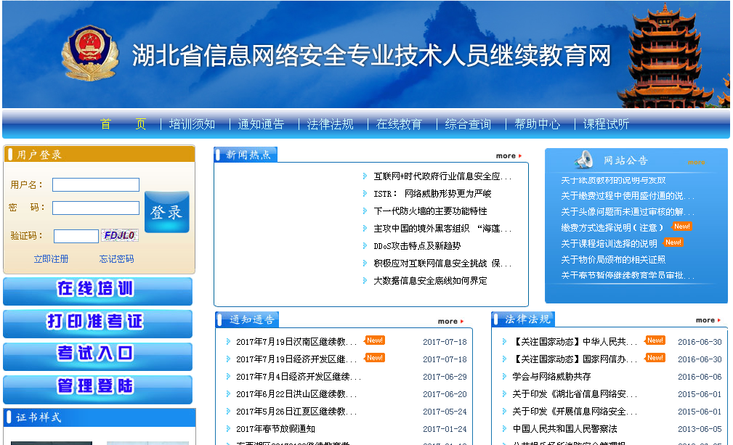733x445 pixels.
Task: Open 在线培训 online training banner
Action: 97,290
